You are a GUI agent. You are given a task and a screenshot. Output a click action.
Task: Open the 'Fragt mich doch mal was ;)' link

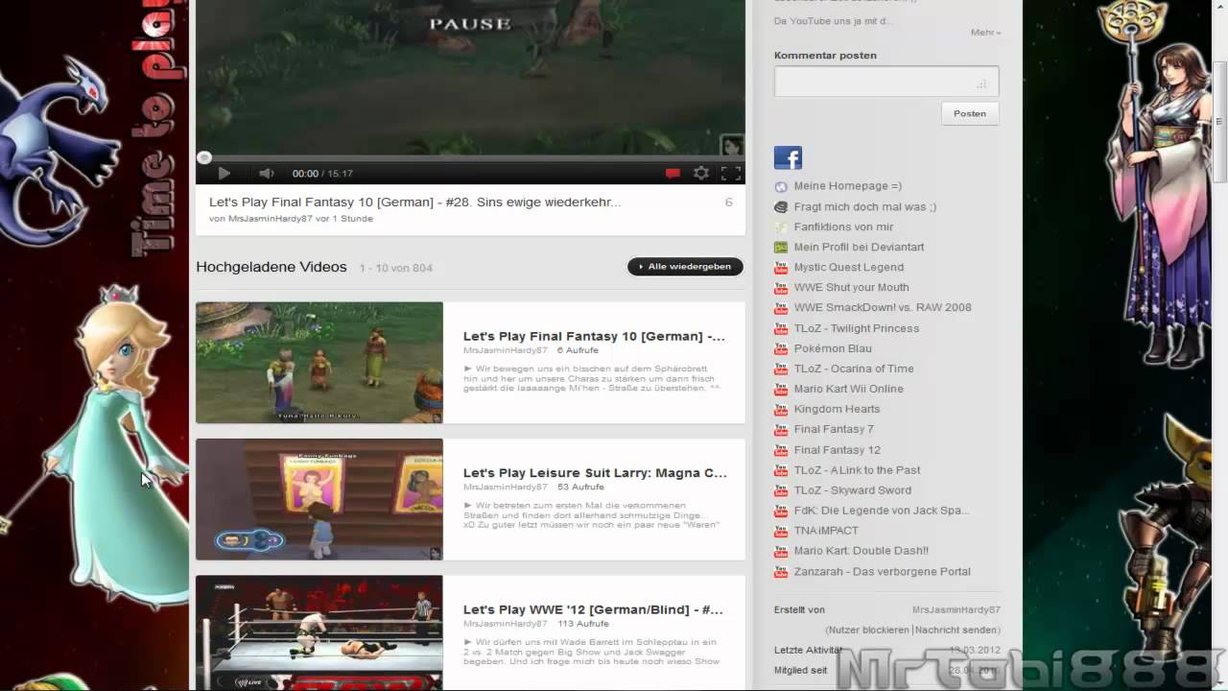click(x=865, y=206)
